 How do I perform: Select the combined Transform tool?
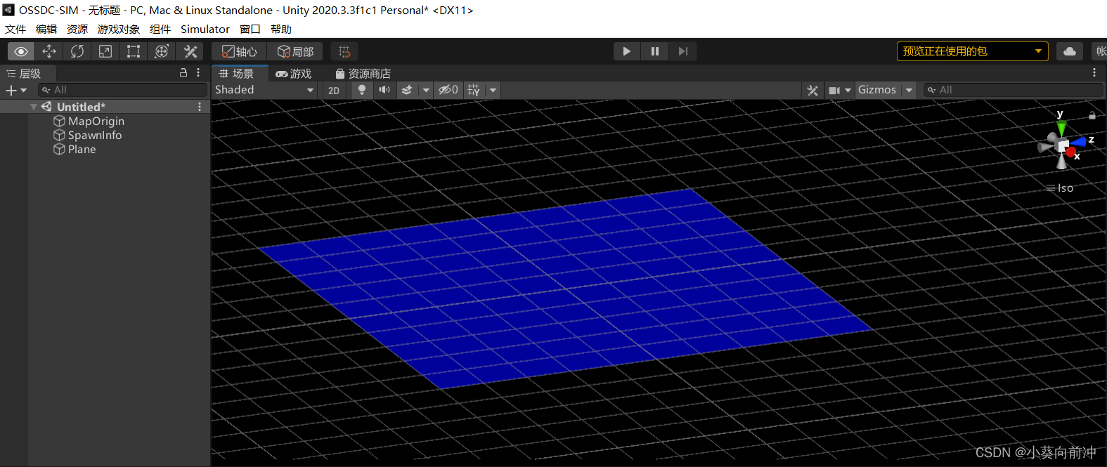tap(162, 51)
